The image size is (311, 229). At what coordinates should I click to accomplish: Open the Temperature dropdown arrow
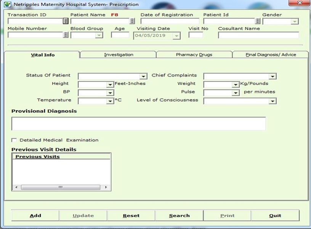click(x=110, y=101)
